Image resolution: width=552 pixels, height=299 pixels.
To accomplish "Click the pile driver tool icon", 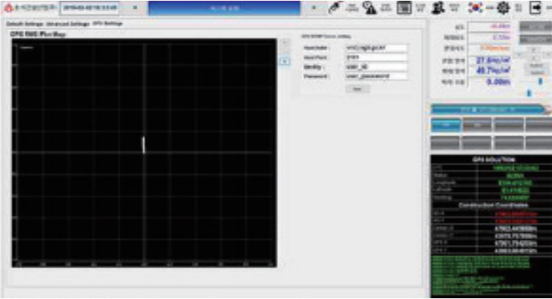I will point(335,7).
